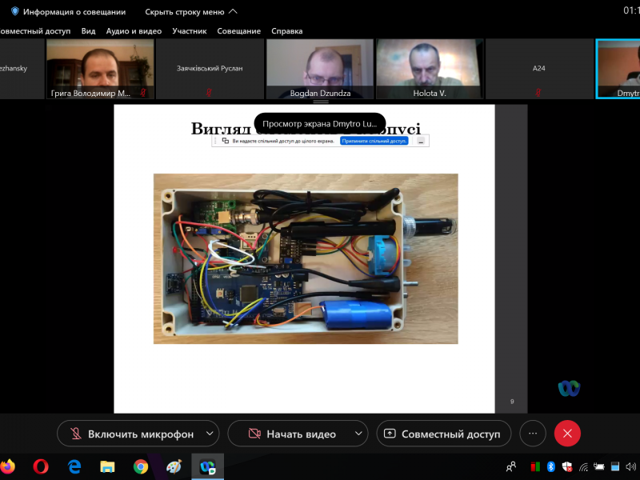
Task: Open the Участник menu
Action: pyautogui.click(x=190, y=31)
